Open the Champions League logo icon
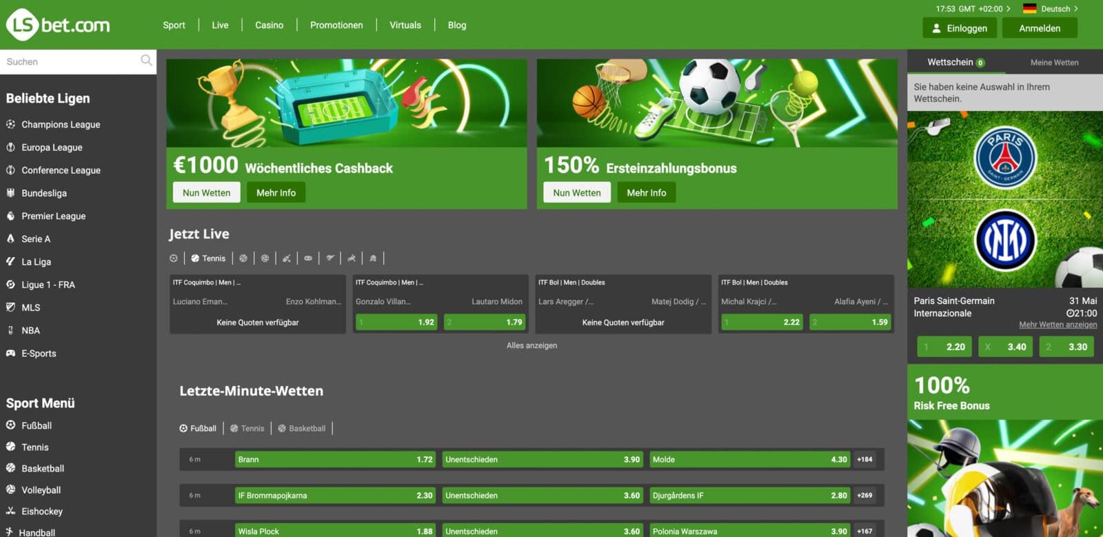This screenshot has width=1103, height=537. click(10, 125)
